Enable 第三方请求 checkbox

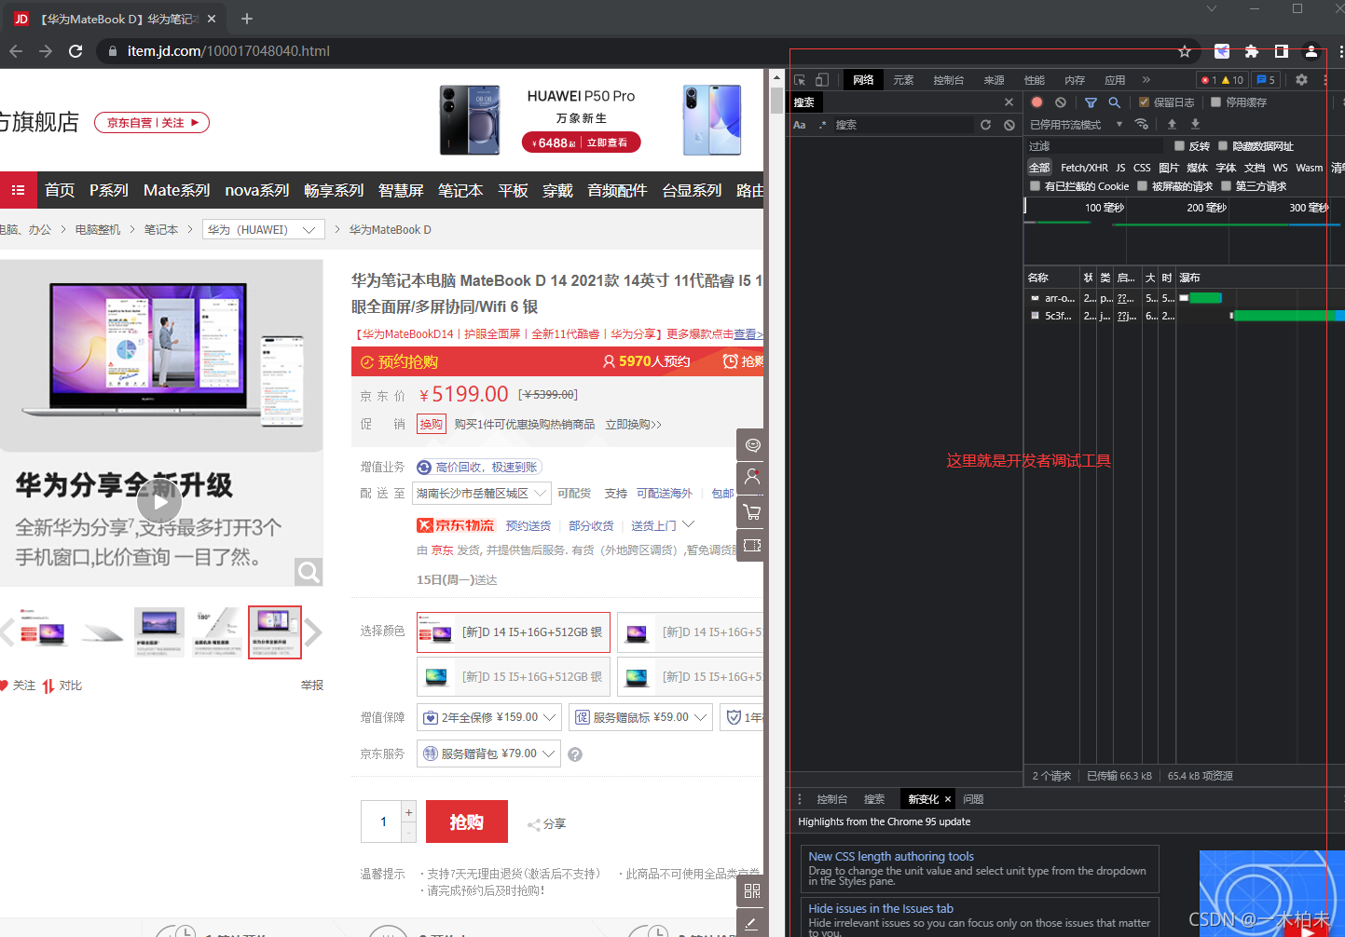1226,186
